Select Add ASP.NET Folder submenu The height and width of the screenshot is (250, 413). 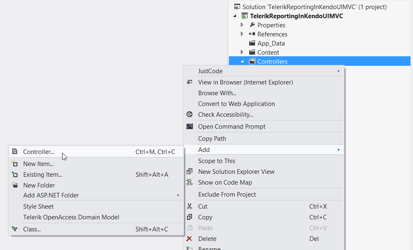pyautogui.click(x=51, y=195)
